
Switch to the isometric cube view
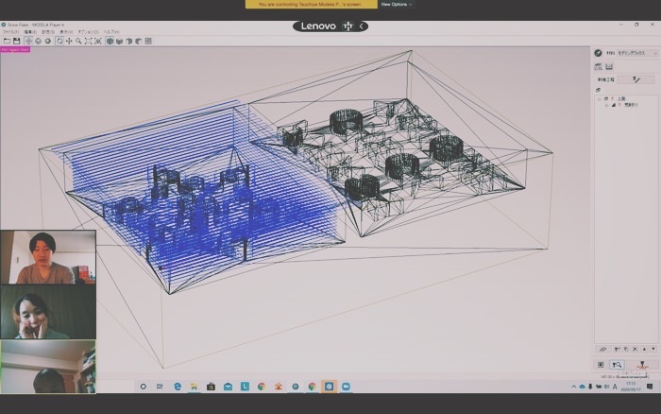pyautogui.click(x=110, y=41)
